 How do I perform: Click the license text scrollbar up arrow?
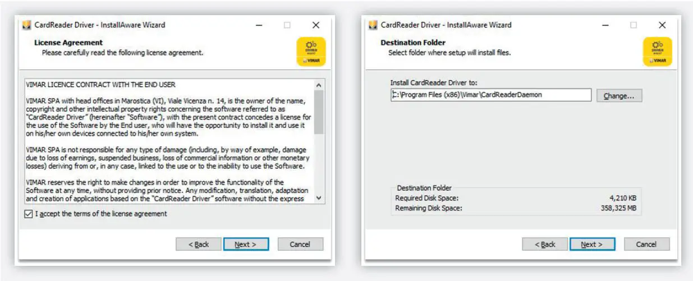point(319,85)
